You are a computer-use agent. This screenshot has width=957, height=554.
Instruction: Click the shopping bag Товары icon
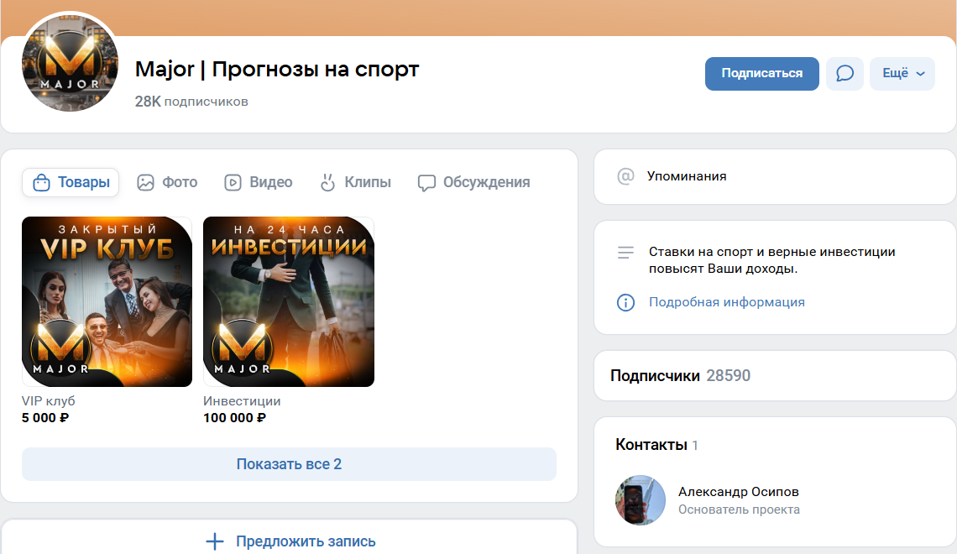tap(41, 182)
